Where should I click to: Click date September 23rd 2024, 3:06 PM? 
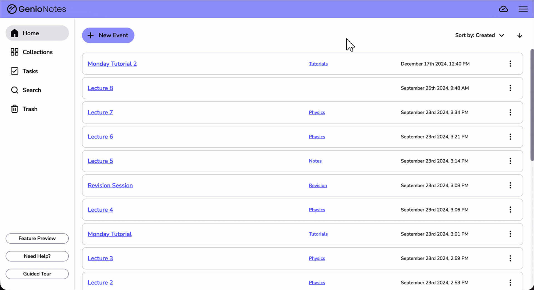coord(434,210)
